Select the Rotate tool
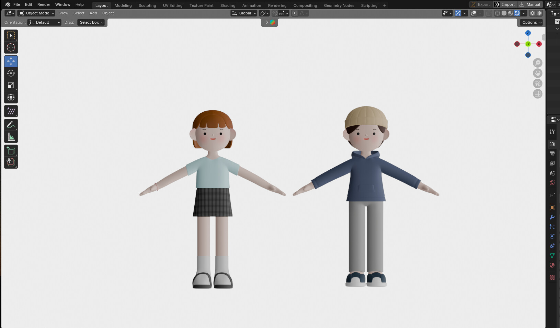The width and height of the screenshot is (560, 328). tap(11, 73)
